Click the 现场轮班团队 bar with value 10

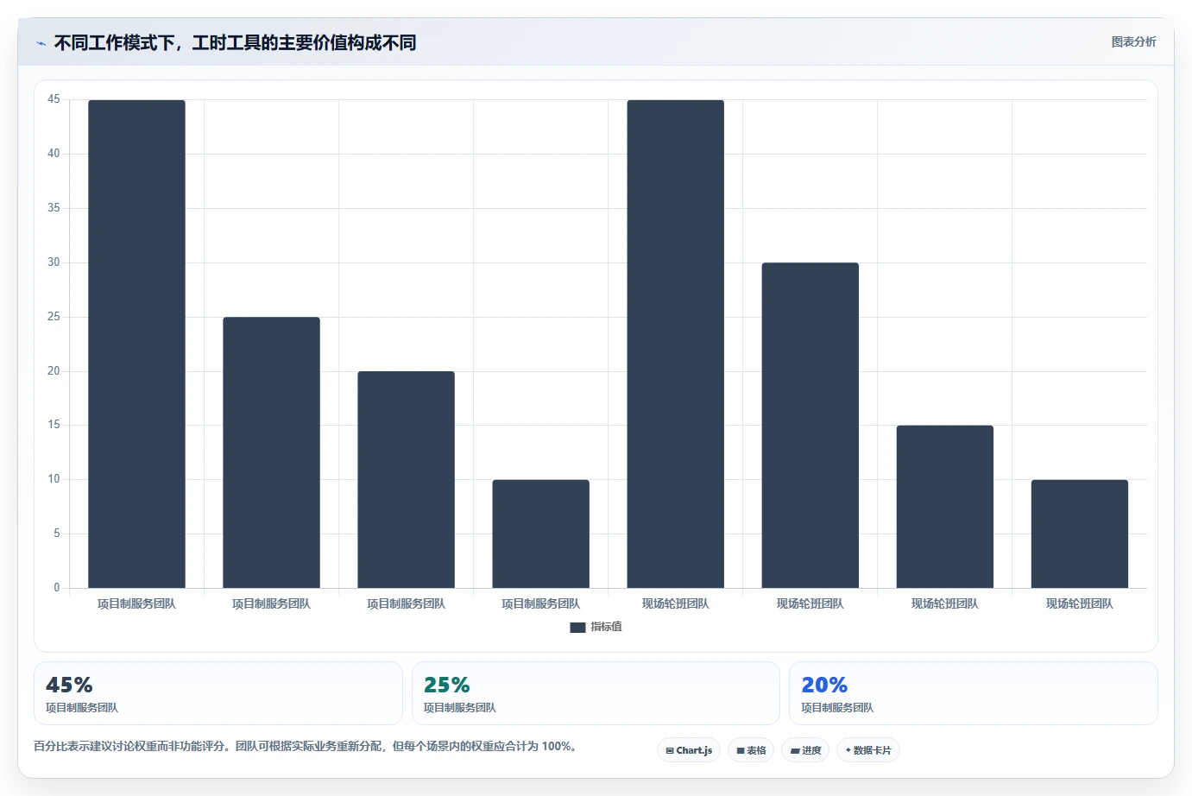1079,534
